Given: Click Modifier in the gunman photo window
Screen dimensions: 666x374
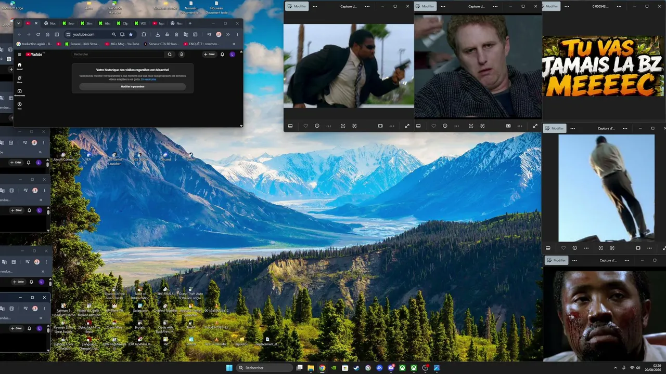Looking at the screenshot, I should coord(297,6).
